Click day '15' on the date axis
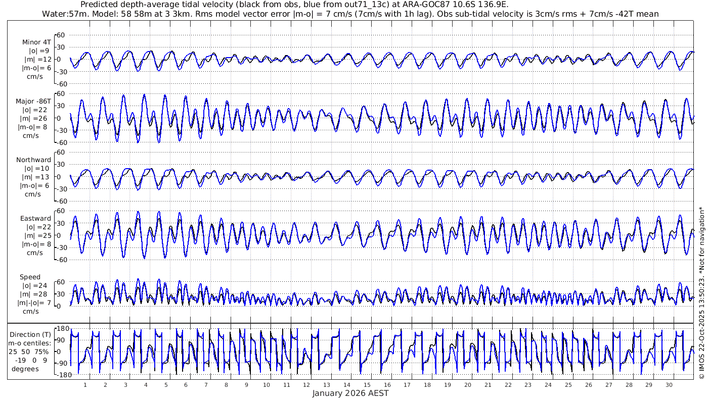The width and height of the screenshot is (708, 404). pos(367,384)
